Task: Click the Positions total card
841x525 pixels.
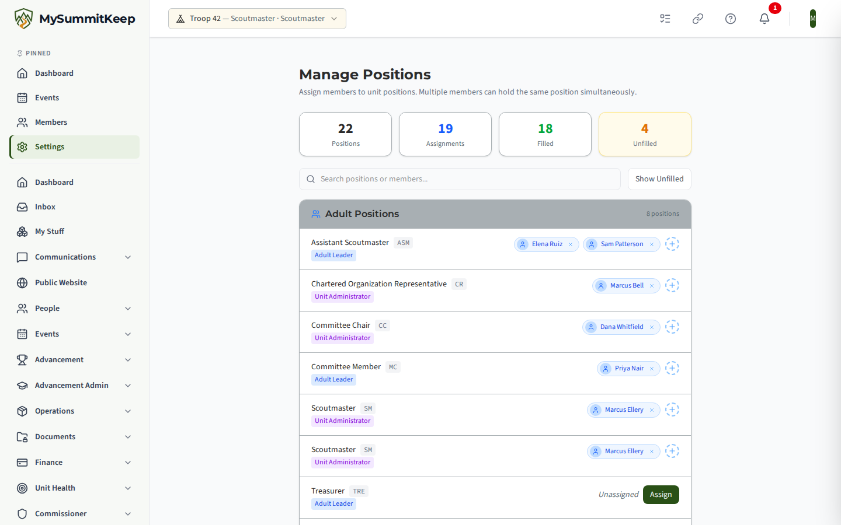Action: pyautogui.click(x=345, y=134)
